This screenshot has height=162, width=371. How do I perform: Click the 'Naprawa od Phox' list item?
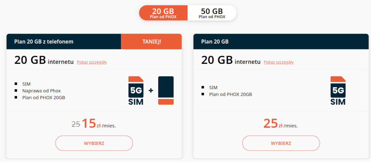click(41, 91)
